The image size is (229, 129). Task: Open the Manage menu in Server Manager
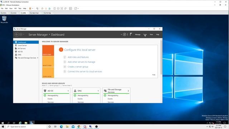[137, 34]
